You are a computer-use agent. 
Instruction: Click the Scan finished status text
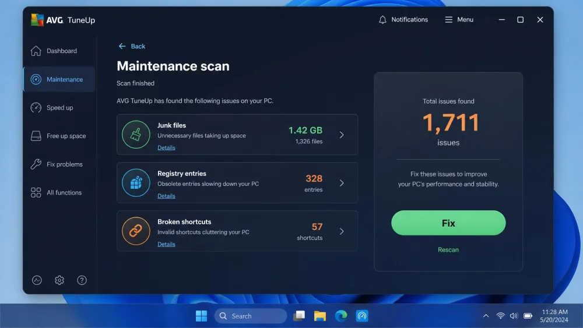135,83
